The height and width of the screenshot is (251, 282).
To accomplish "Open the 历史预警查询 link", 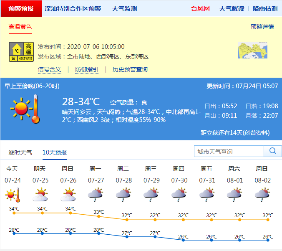I will click(x=130, y=69).
